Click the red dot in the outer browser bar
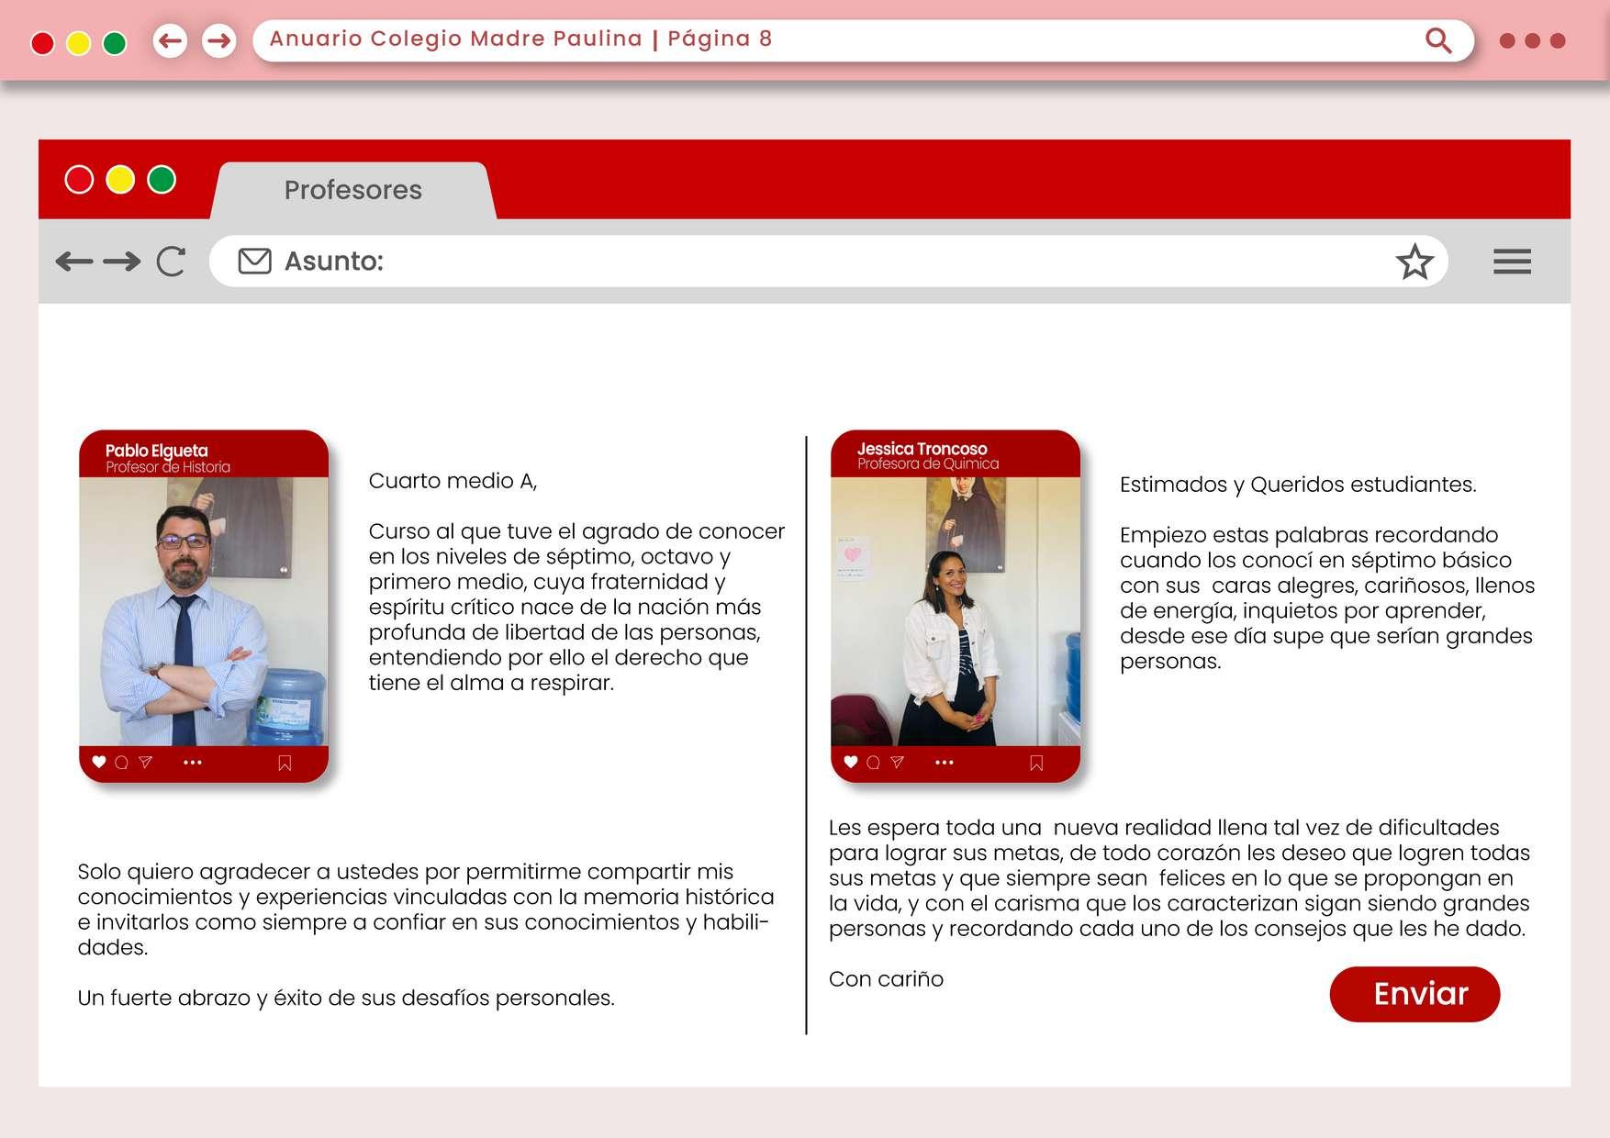Viewport: 1610px width, 1138px height. tap(42, 43)
